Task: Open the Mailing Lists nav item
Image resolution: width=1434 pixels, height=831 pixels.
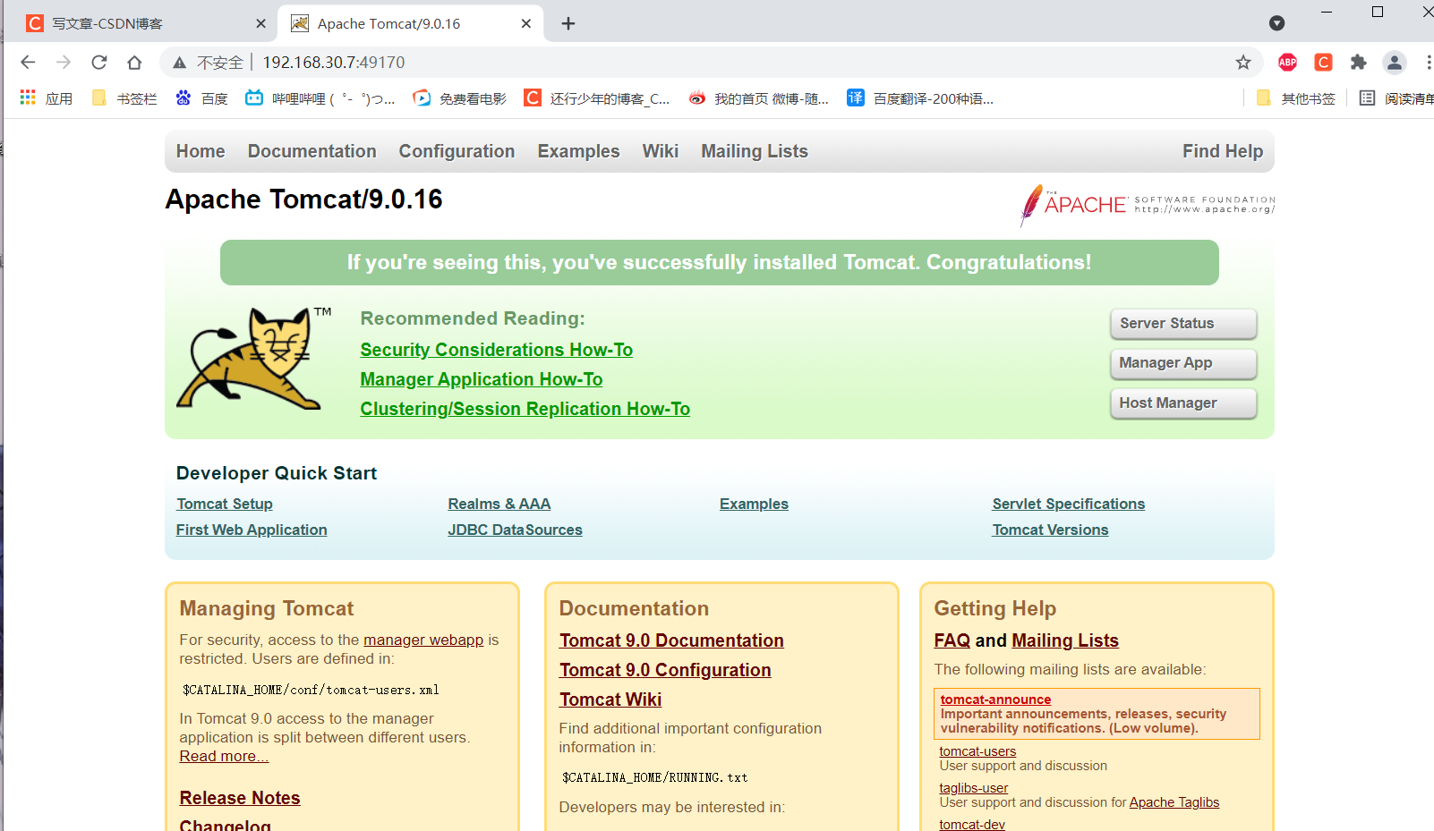Action: [x=755, y=151]
